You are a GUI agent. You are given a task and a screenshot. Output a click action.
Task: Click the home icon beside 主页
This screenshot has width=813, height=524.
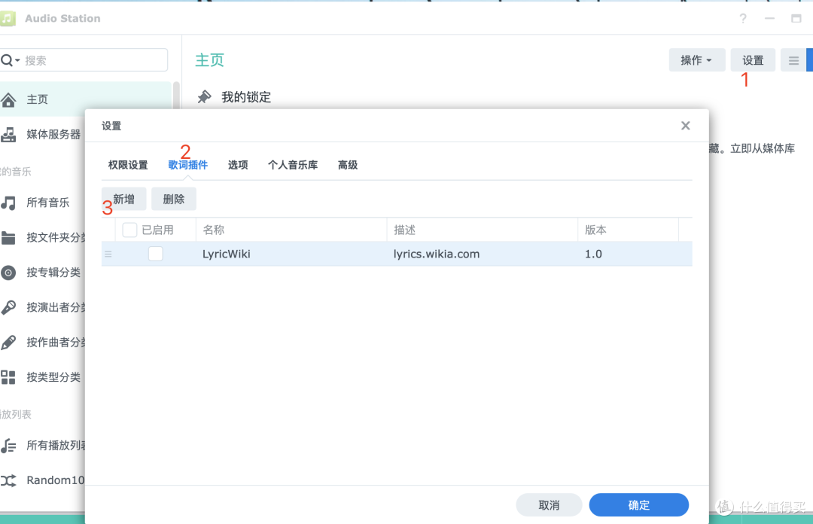click(8, 99)
